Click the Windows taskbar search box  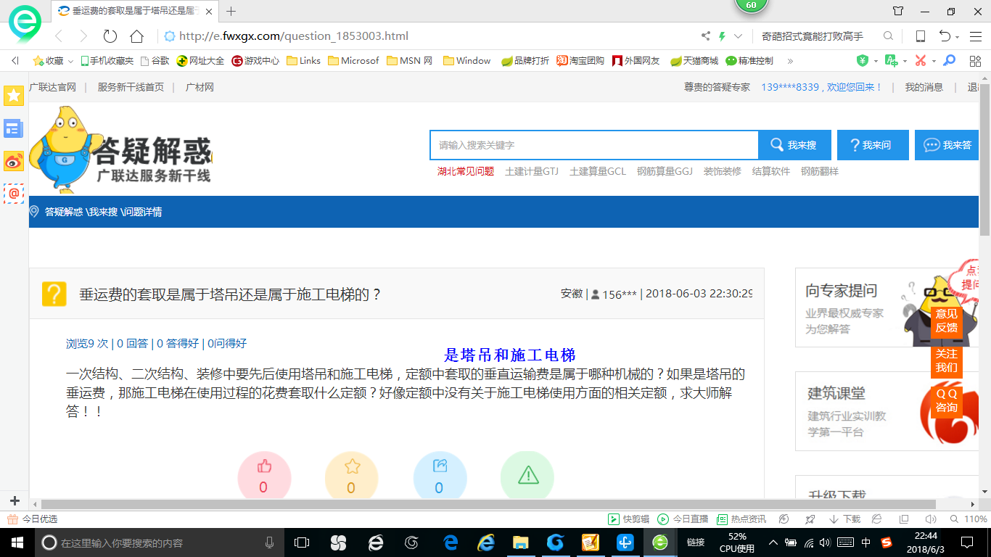158,542
